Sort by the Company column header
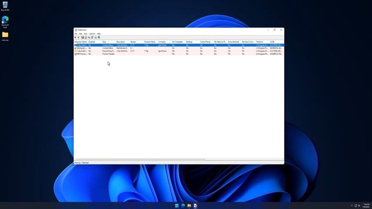 tap(165, 42)
